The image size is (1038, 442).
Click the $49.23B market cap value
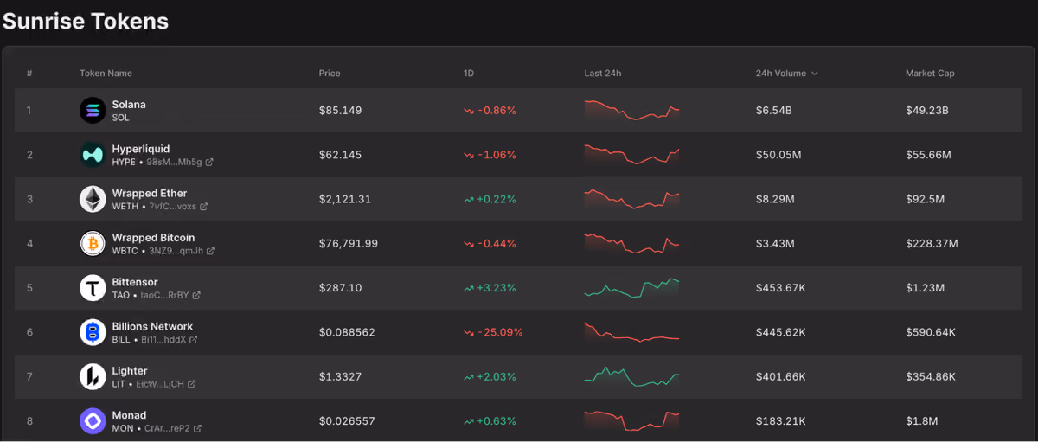[x=927, y=111]
